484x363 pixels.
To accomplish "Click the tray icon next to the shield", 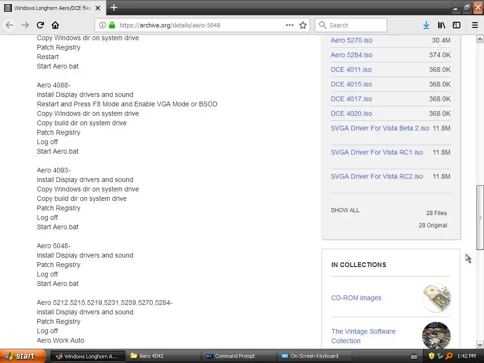I will 440,356.
